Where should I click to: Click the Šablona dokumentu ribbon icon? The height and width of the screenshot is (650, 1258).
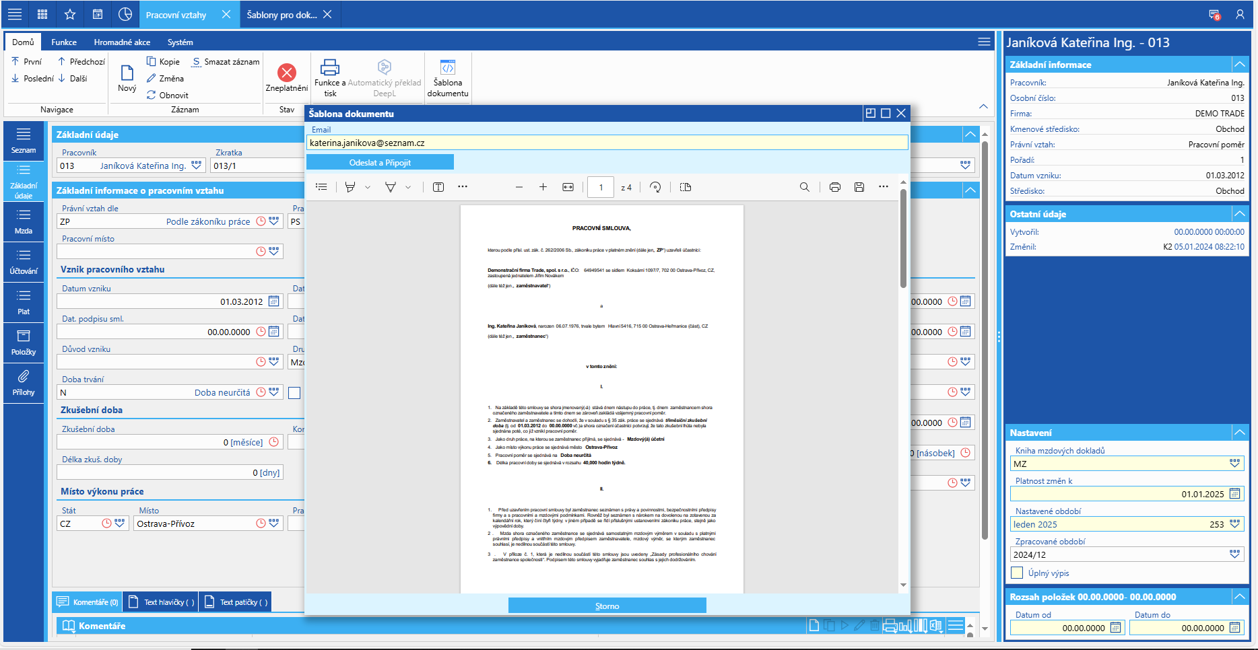click(x=448, y=67)
